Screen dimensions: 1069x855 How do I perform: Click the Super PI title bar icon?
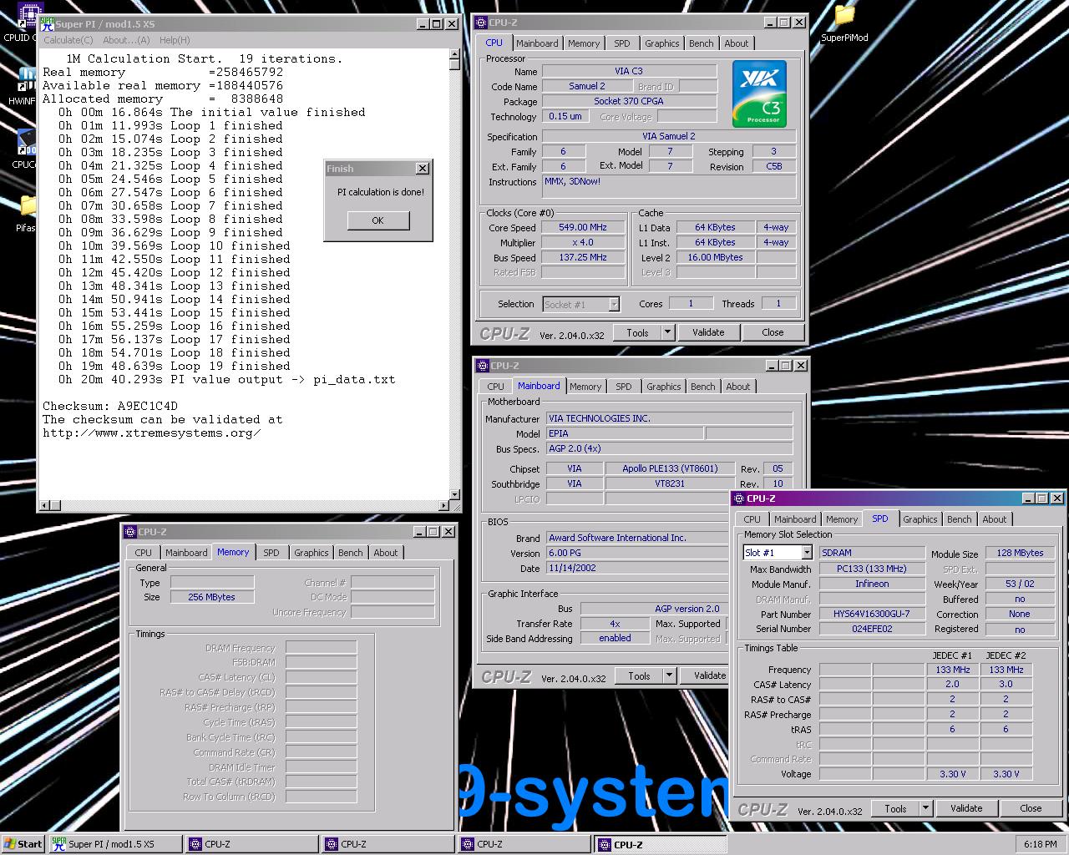(48, 23)
